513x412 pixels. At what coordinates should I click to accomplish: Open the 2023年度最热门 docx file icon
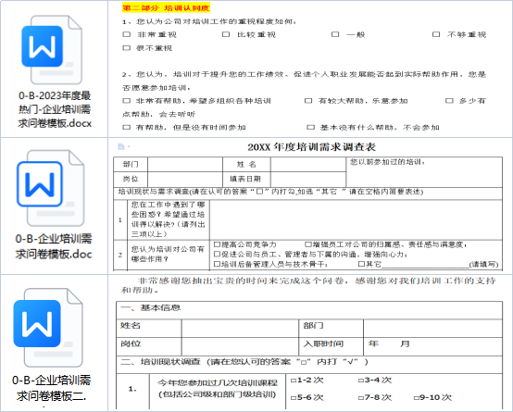coord(52,49)
